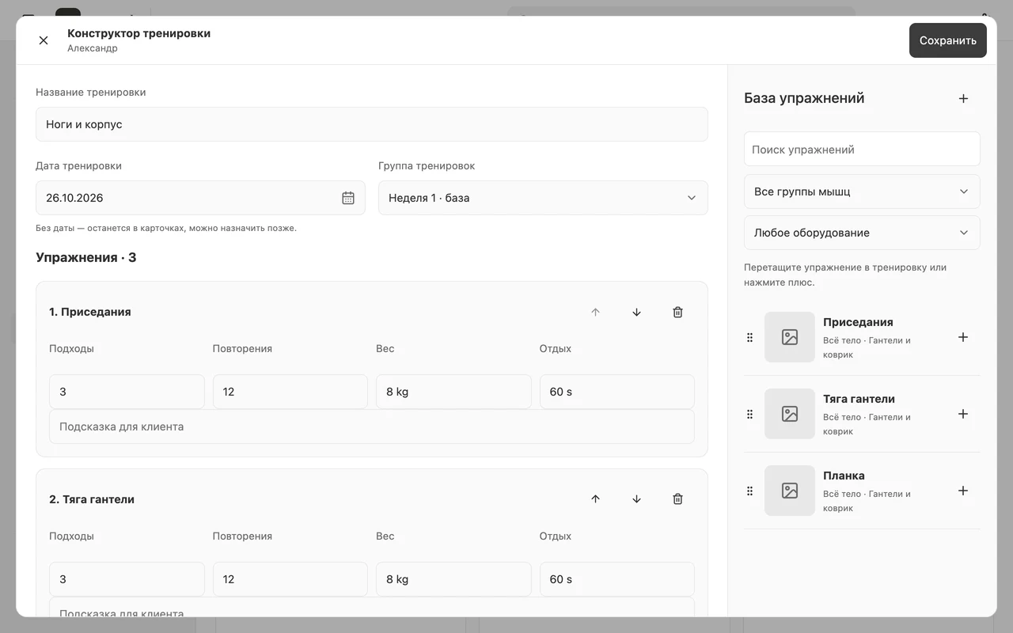The width and height of the screenshot is (1013, 633).
Task: Edit Подходы field of Тяга гантели
Action: [x=127, y=579]
